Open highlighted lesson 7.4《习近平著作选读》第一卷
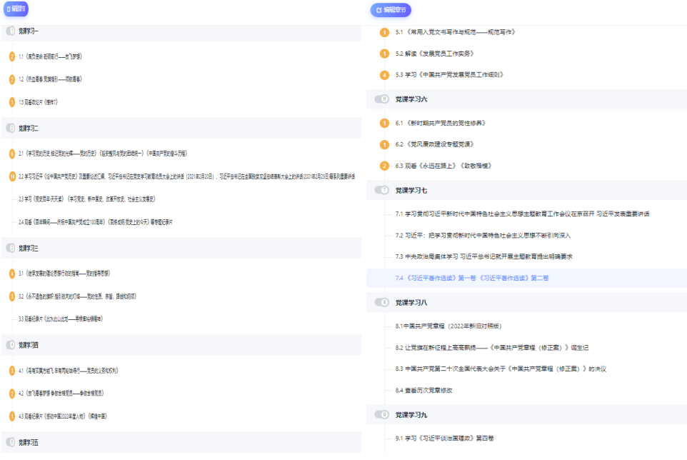The image size is (687, 460). (472, 278)
